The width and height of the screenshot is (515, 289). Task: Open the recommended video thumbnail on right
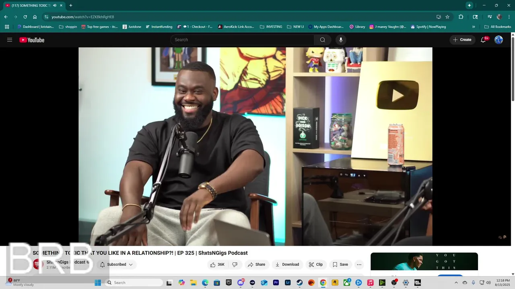tap(424, 262)
